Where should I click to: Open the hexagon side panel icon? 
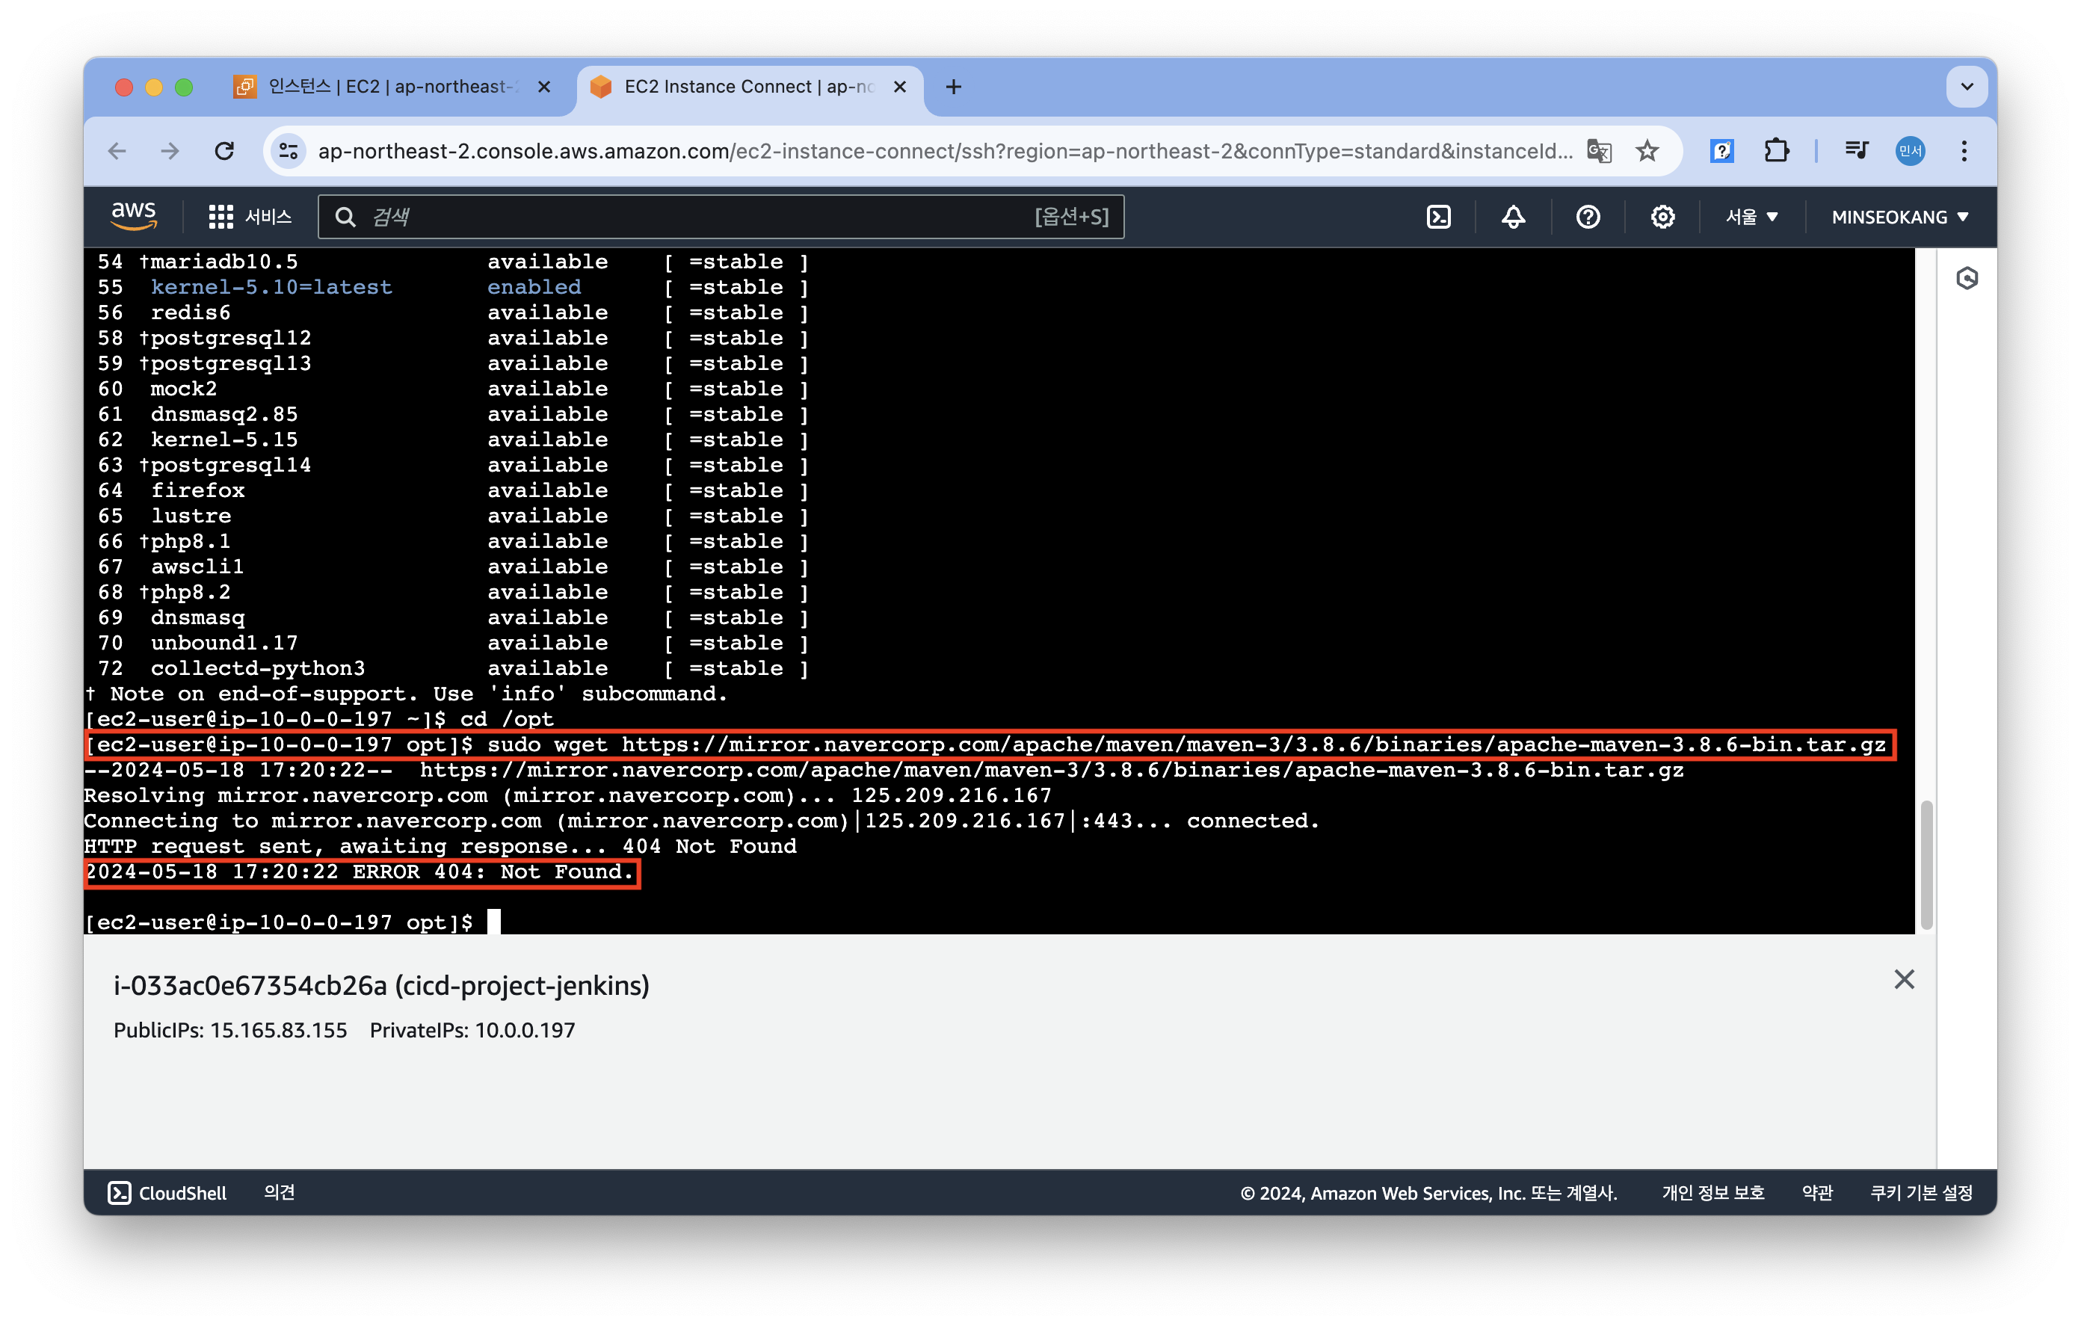tap(1967, 278)
